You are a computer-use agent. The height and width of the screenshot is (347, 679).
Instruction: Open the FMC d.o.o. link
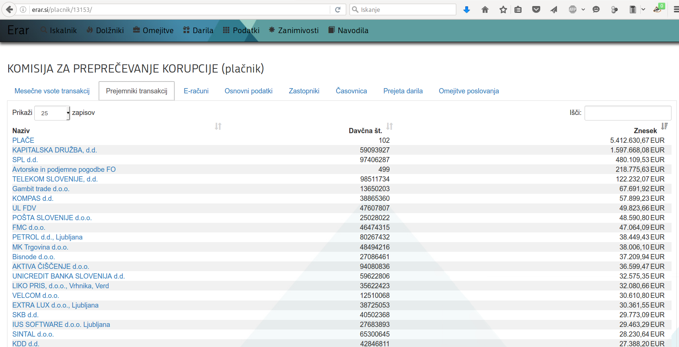[29, 227]
